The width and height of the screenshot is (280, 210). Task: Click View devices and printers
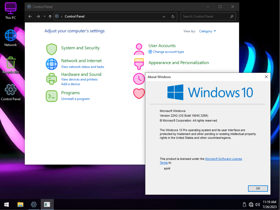click(x=80, y=79)
